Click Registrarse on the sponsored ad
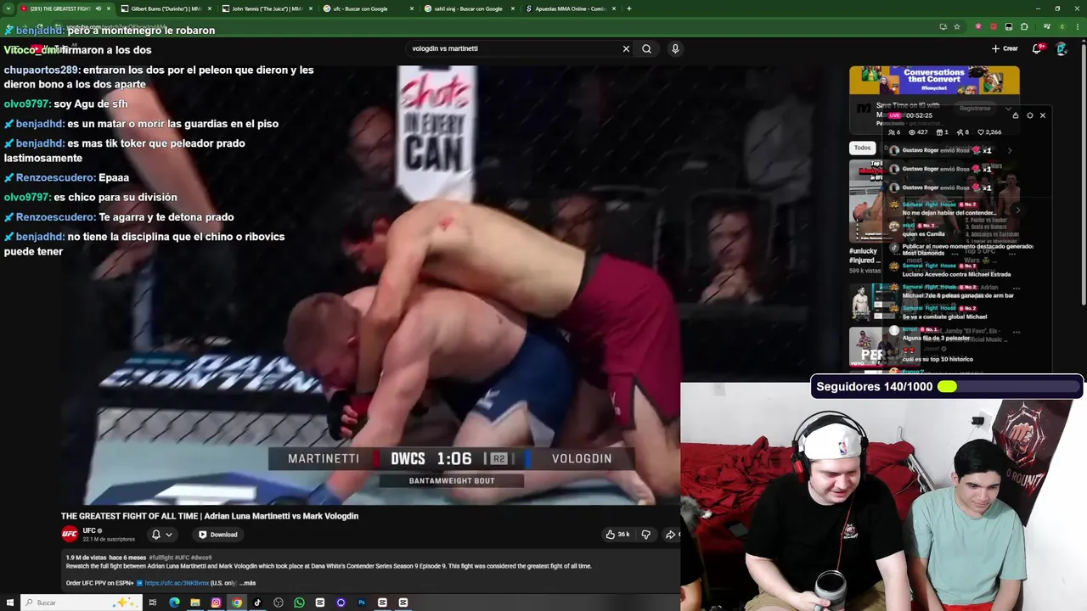Image resolution: width=1087 pixels, height=611 pixels. tap(975, 108)
